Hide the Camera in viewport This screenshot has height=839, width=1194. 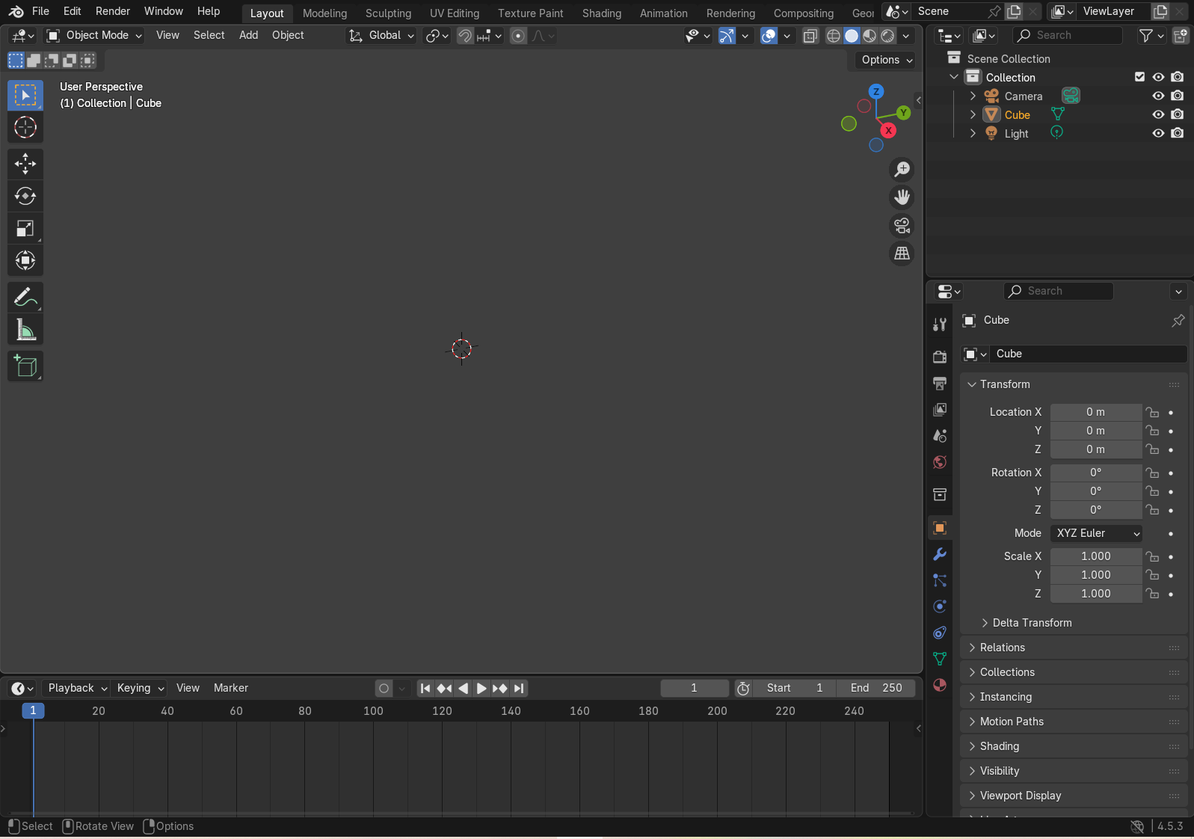tap(1158, 96)
